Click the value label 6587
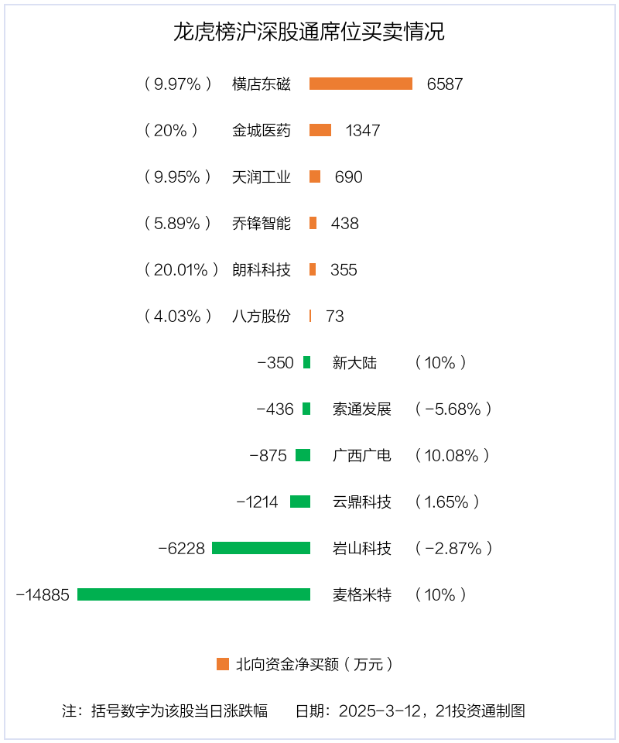619x743 pixels. [445, 84]
